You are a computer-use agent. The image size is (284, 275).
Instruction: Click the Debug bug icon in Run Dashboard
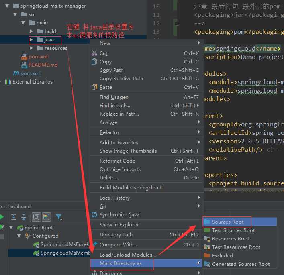[2, 227]
